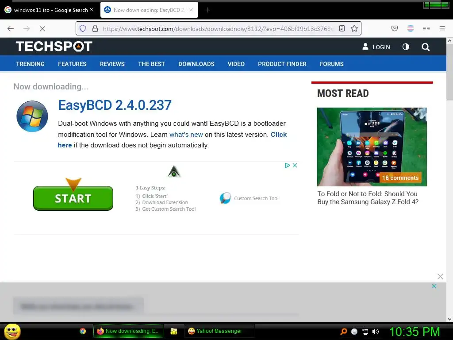Viewport: 453px width, 340px height.
Task: Click the EasyBCD Windows orb icon
Action: (x=32, y=116)
